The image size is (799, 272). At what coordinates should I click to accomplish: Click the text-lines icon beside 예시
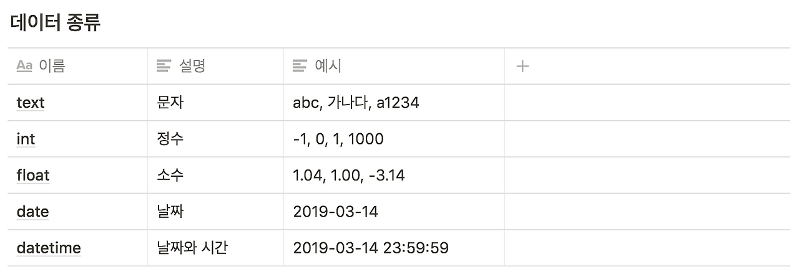[x=300, y=66]
